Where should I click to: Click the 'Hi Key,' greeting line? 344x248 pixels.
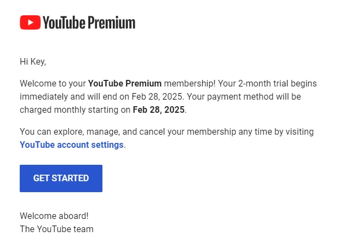pos(33,62)
